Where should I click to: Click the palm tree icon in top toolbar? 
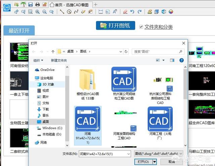point(23,4)
